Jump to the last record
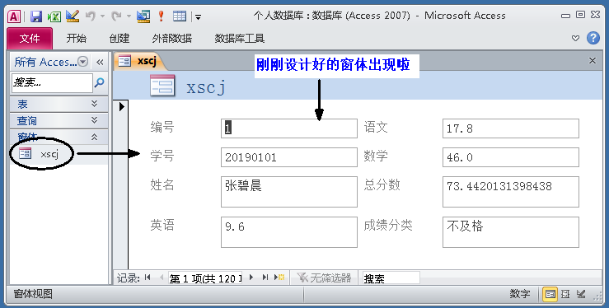This screenshot has height=308, width=609. 265,278
